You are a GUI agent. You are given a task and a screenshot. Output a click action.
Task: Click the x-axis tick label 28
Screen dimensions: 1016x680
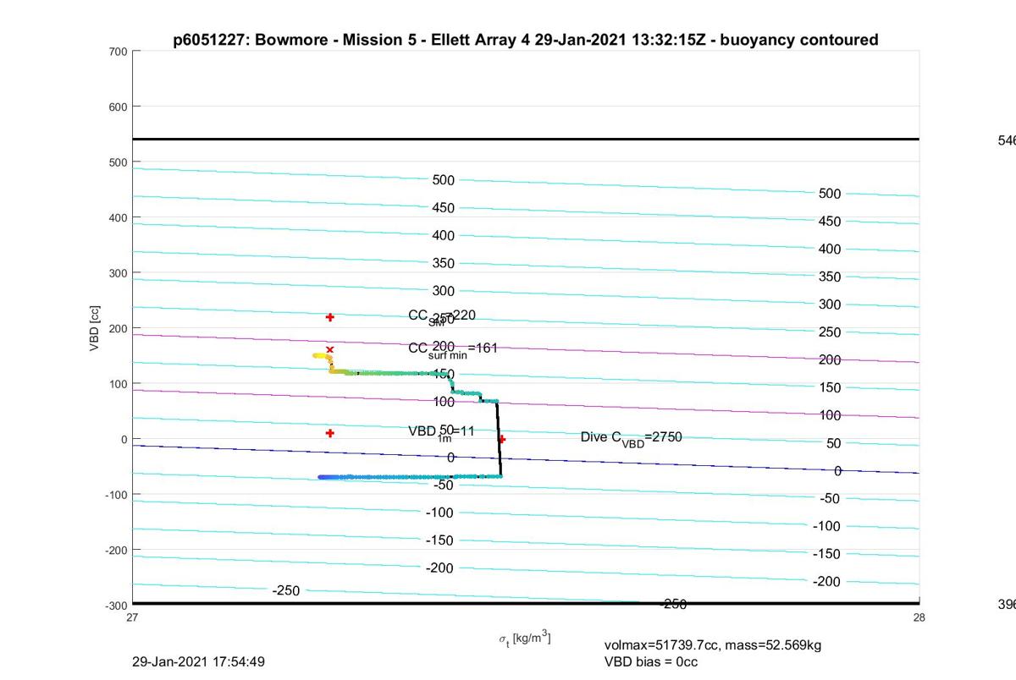coord(919,617)
